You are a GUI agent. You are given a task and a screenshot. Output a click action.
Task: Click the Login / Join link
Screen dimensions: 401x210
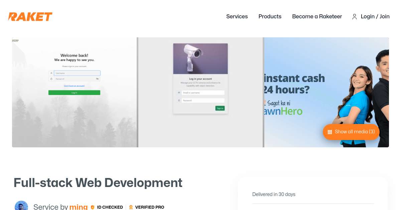point(375,17)
